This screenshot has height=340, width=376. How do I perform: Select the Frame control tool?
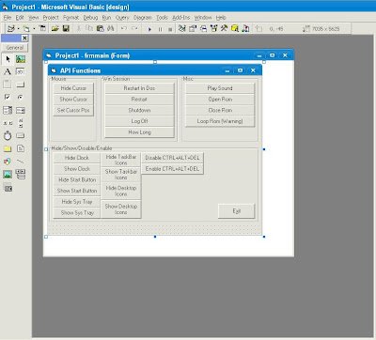[x=8, y=85]
